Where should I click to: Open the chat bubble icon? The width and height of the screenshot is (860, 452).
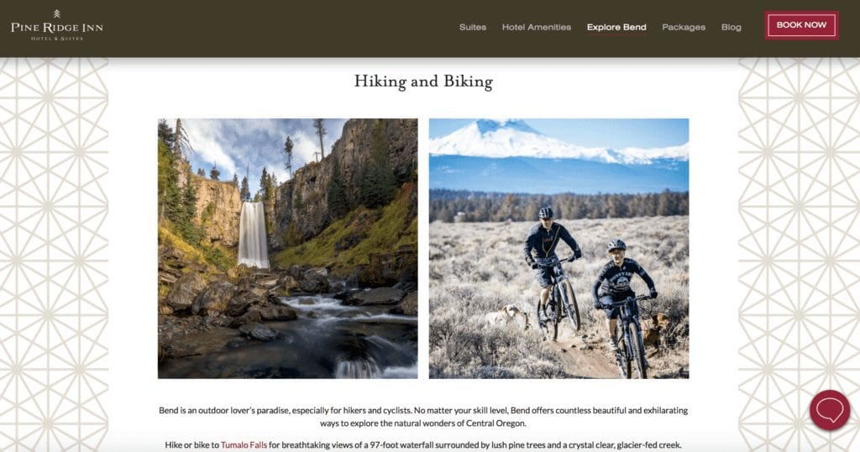[x=830, y=410]
